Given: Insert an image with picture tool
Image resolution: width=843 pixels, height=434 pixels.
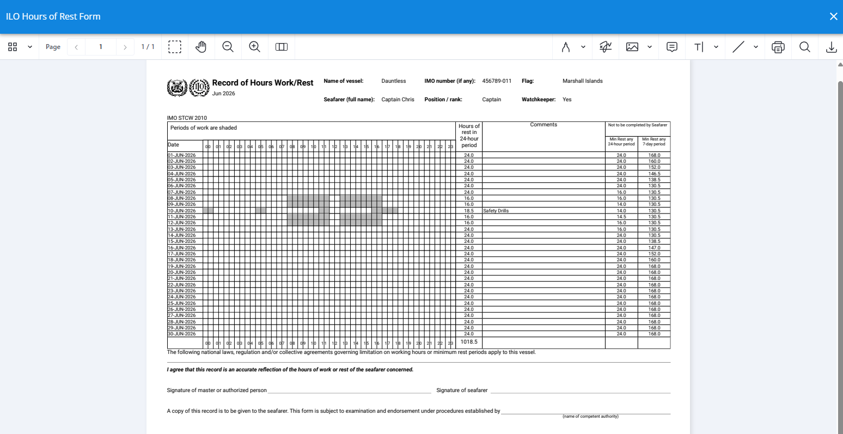Looking at the screenshot, I should click(x=632, y=47).
